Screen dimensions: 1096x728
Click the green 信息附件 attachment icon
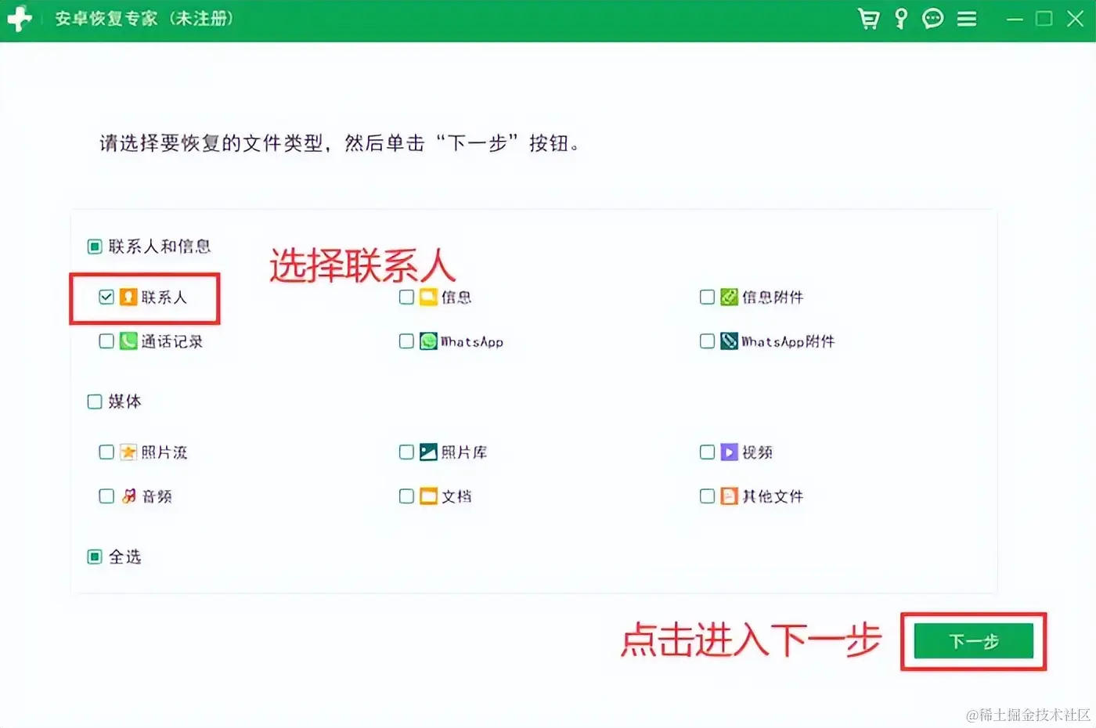click(729, 297)
